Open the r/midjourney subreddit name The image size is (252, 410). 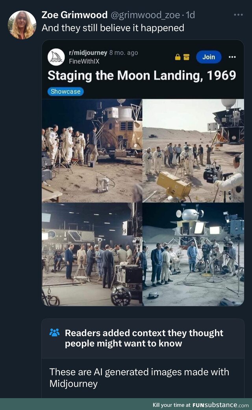pyautogui.click(x=88, y=53)
